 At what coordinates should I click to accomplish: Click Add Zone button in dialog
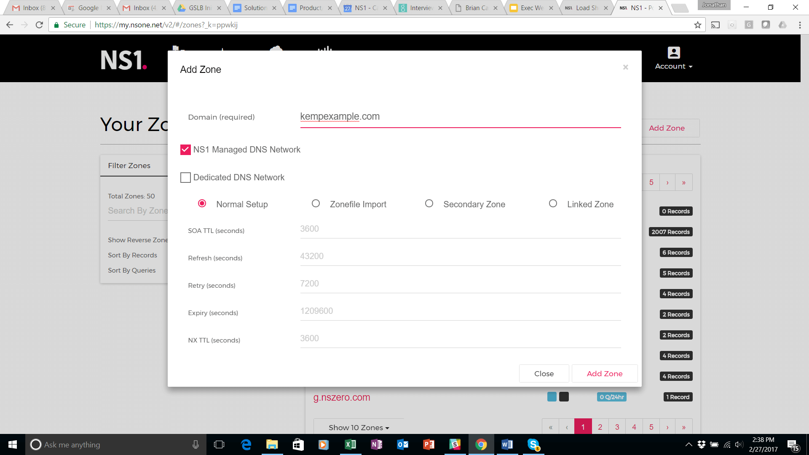604,374
